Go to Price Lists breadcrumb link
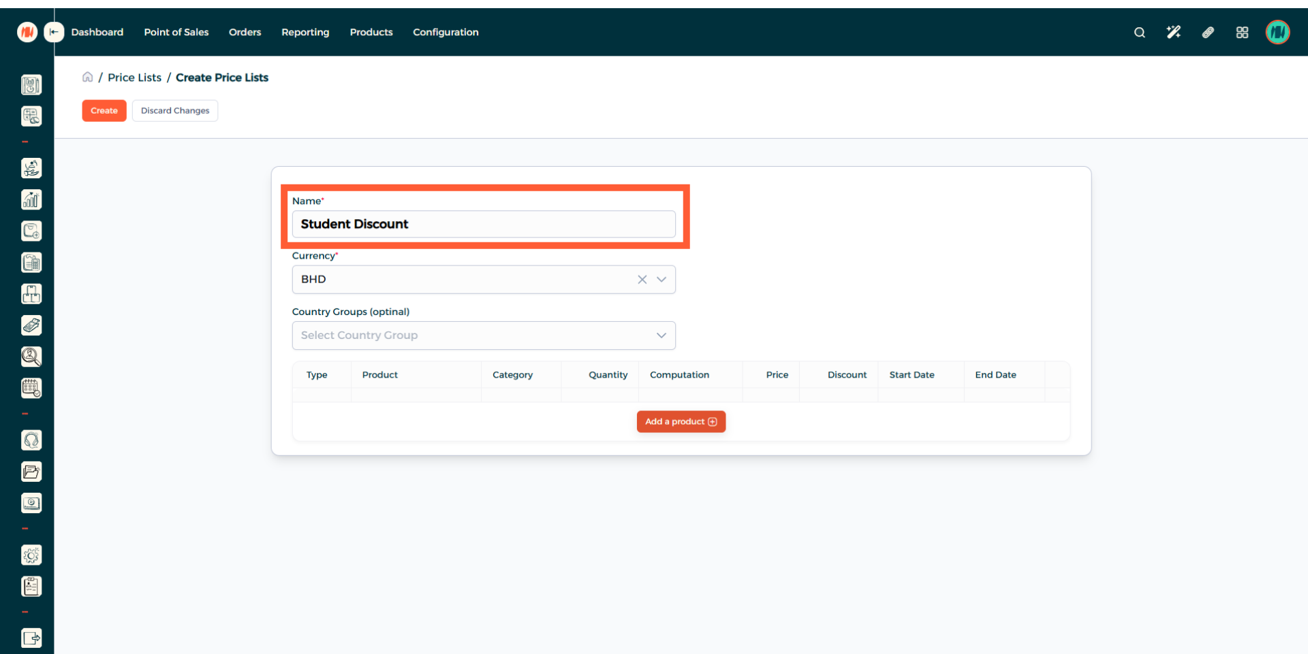Viewport: 1308px width, 654px height. tap(134, 78)
